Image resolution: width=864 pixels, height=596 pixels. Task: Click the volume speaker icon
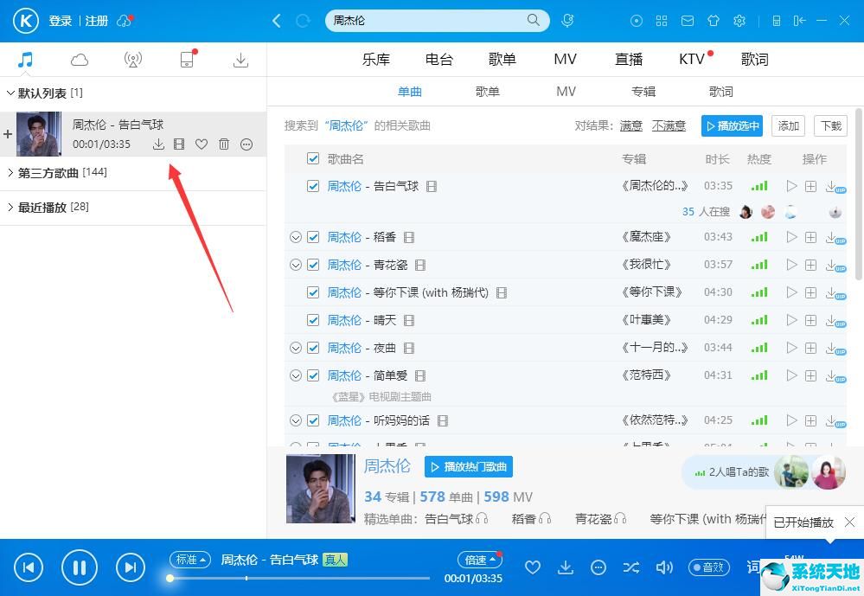pyautogui.click(x=664, y=567)
